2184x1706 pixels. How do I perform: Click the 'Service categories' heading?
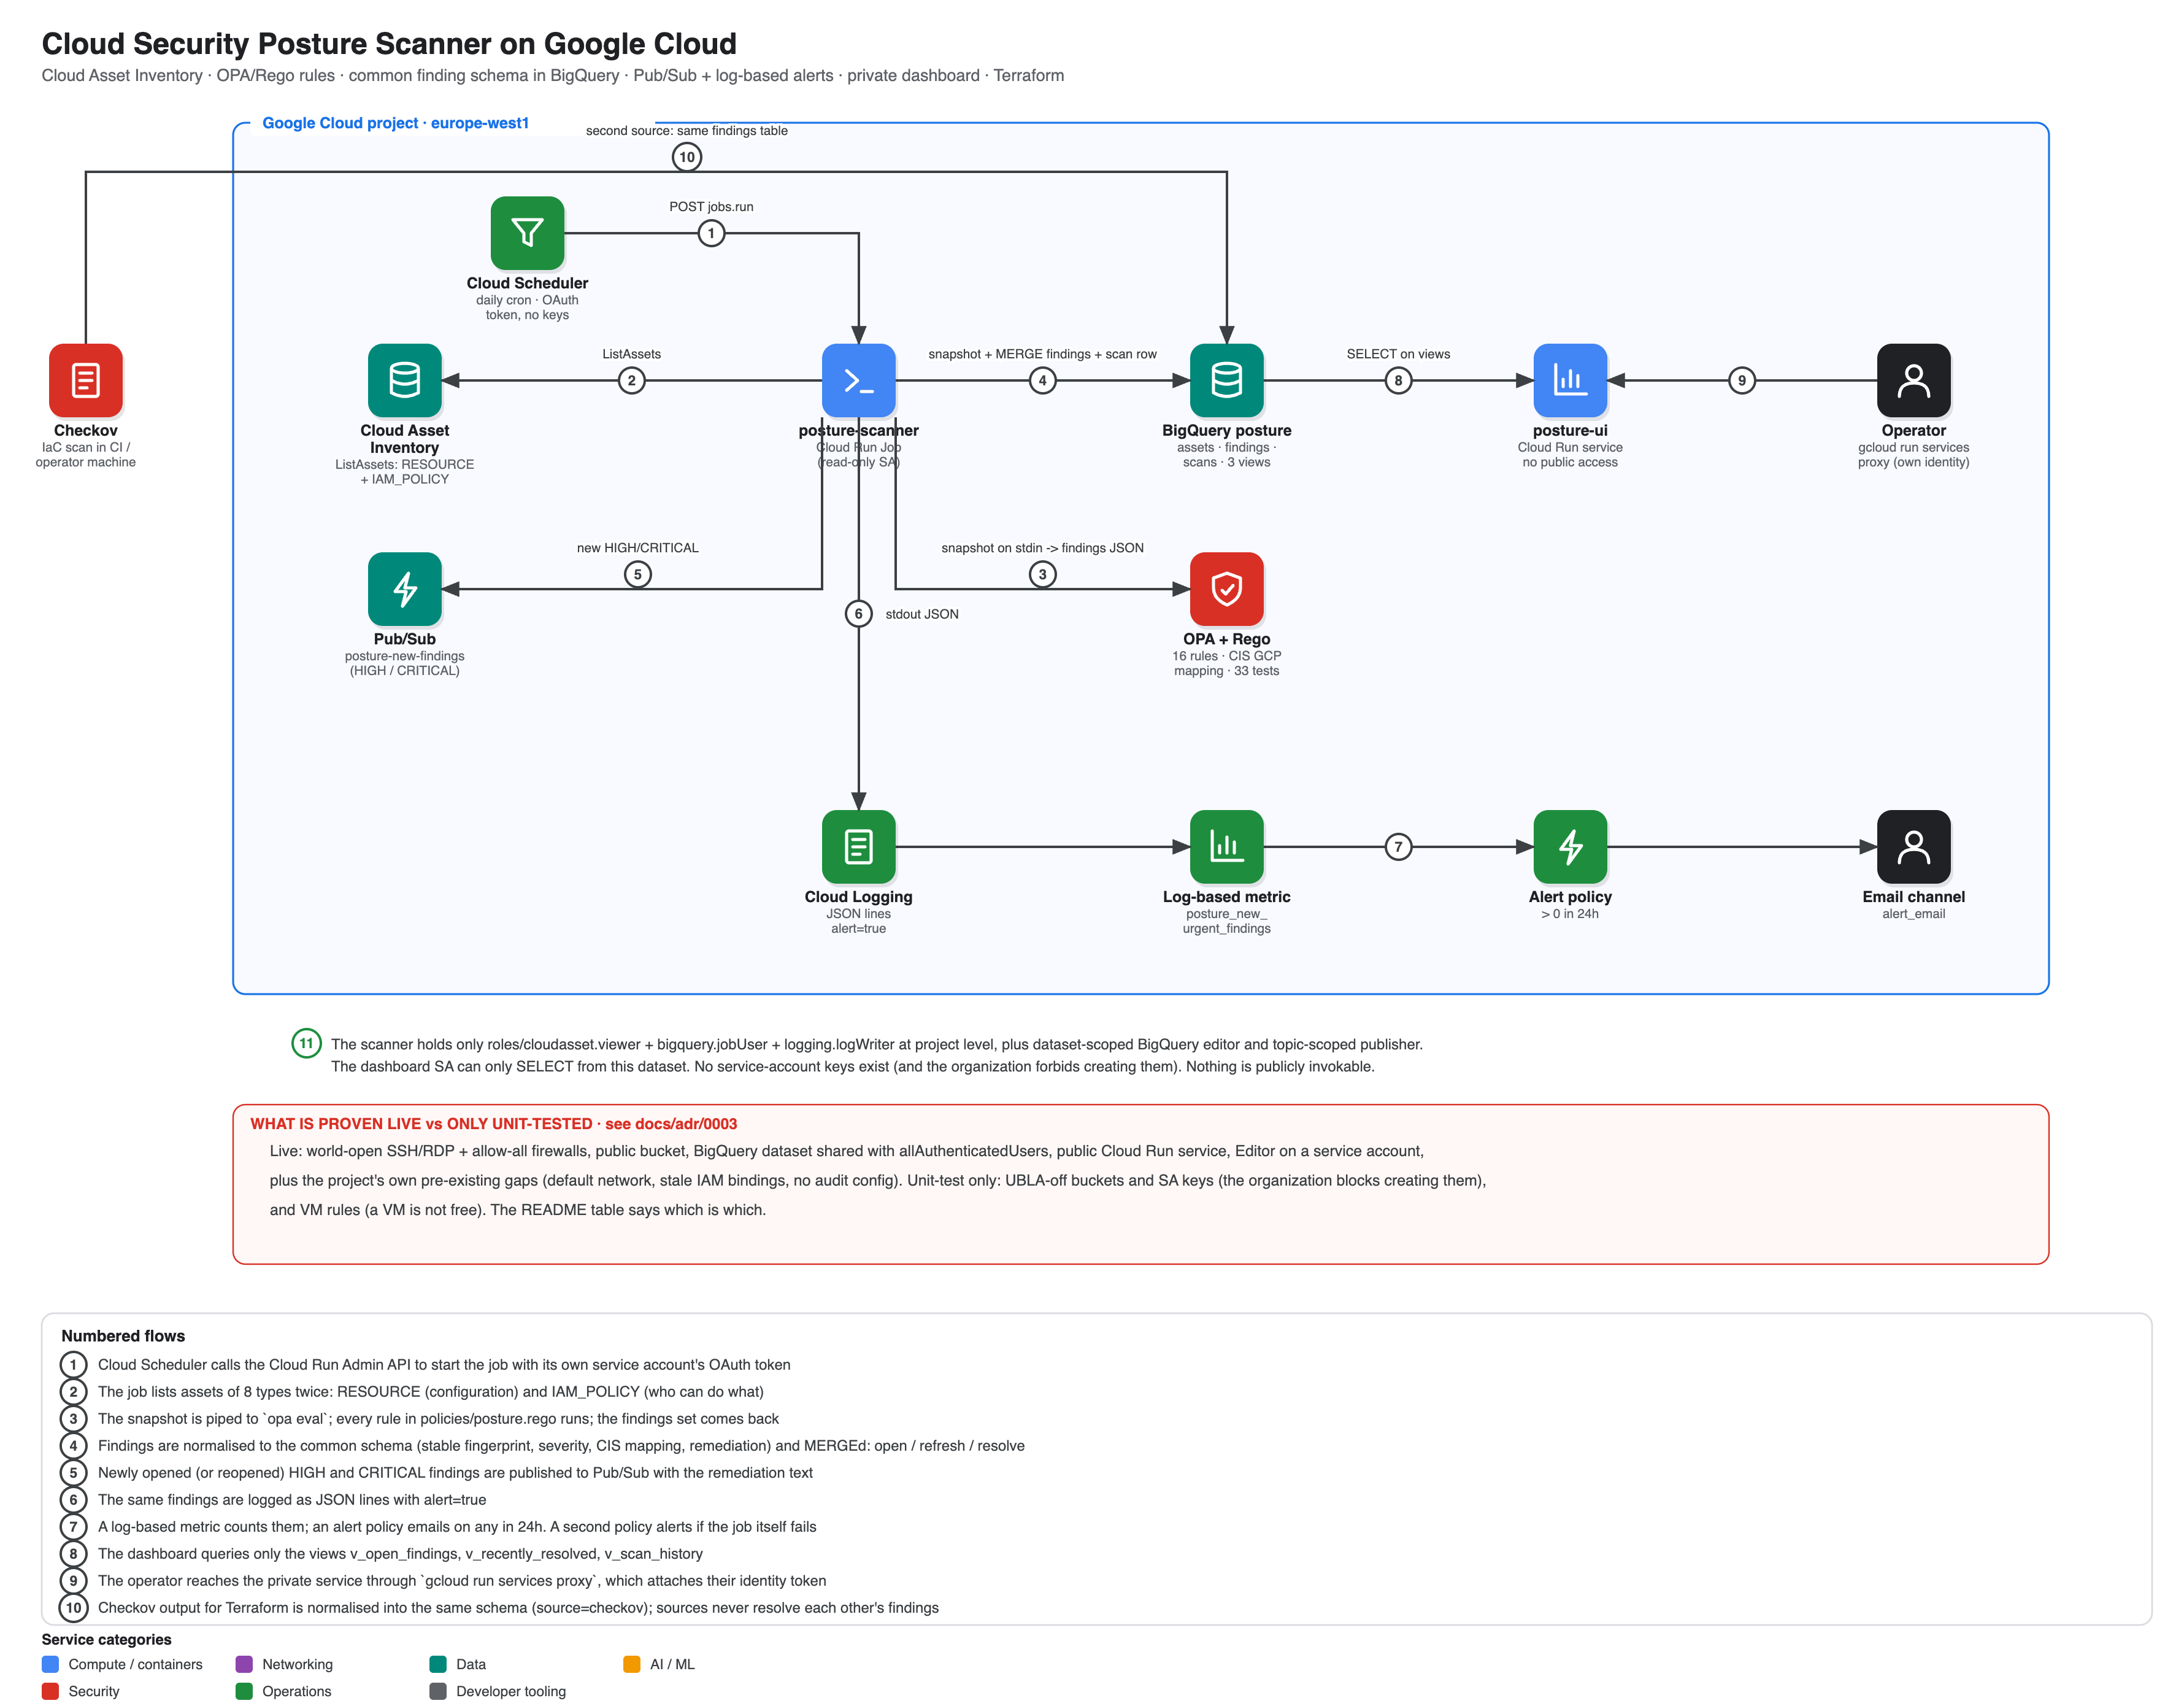[106, 1639]
